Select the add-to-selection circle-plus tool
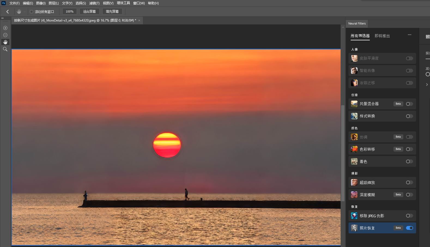Screen dimensions: 430x247 tap(5, 28)
